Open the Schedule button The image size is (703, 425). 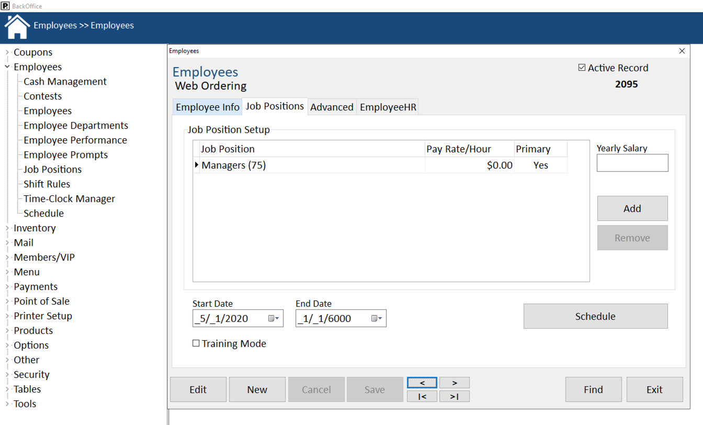[x=595, y=316]
